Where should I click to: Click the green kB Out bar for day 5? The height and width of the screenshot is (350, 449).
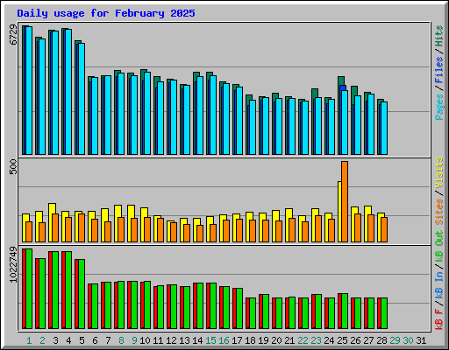click(x=82, y=294)
